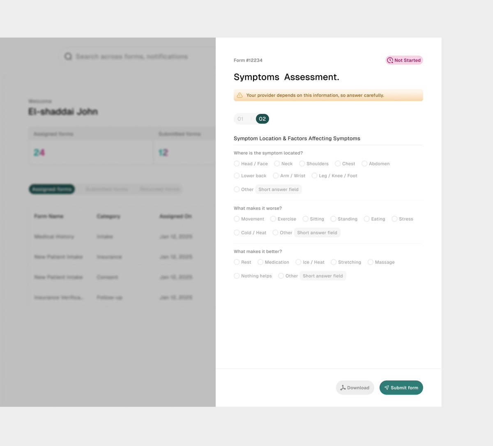Pick the Stretching option
The height and width of the screenshot is (446, 493).
(334, 262)
